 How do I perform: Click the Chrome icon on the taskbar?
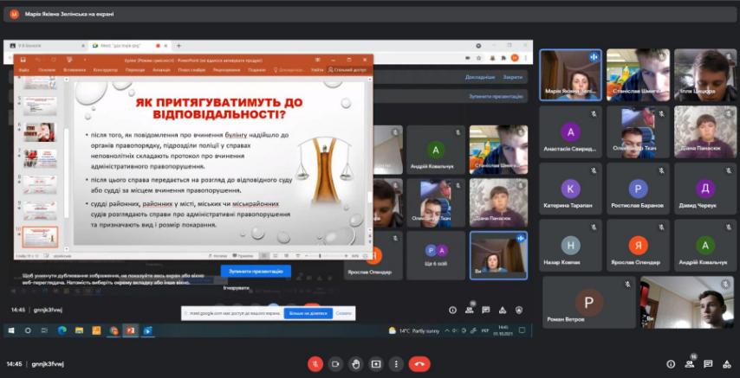point(114,330)
